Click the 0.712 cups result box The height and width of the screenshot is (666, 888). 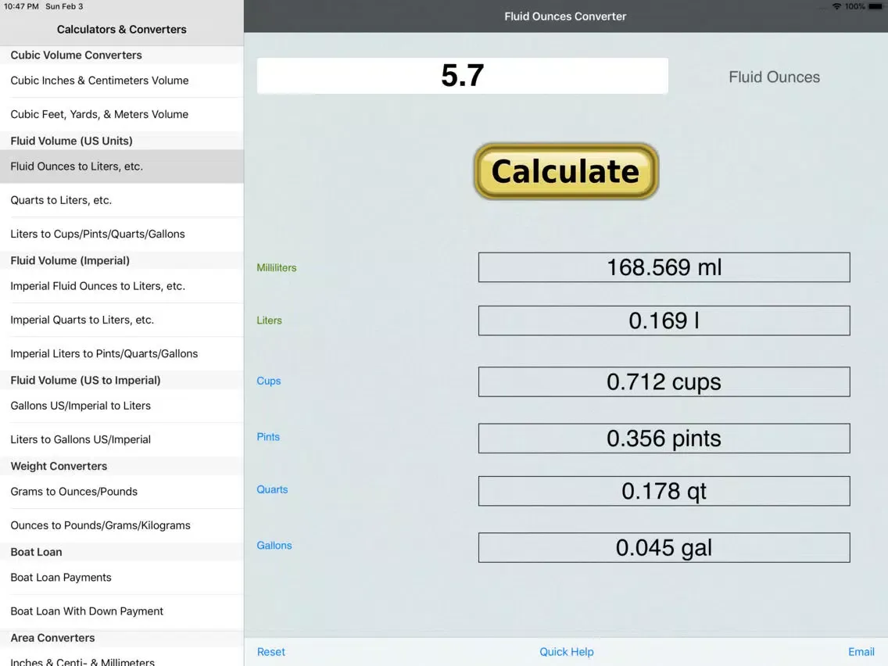[x=664, y=381]
